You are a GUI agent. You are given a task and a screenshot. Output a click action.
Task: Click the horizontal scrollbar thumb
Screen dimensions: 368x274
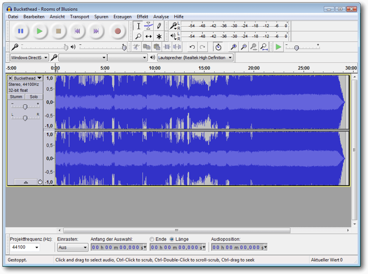tap(177, 230)
